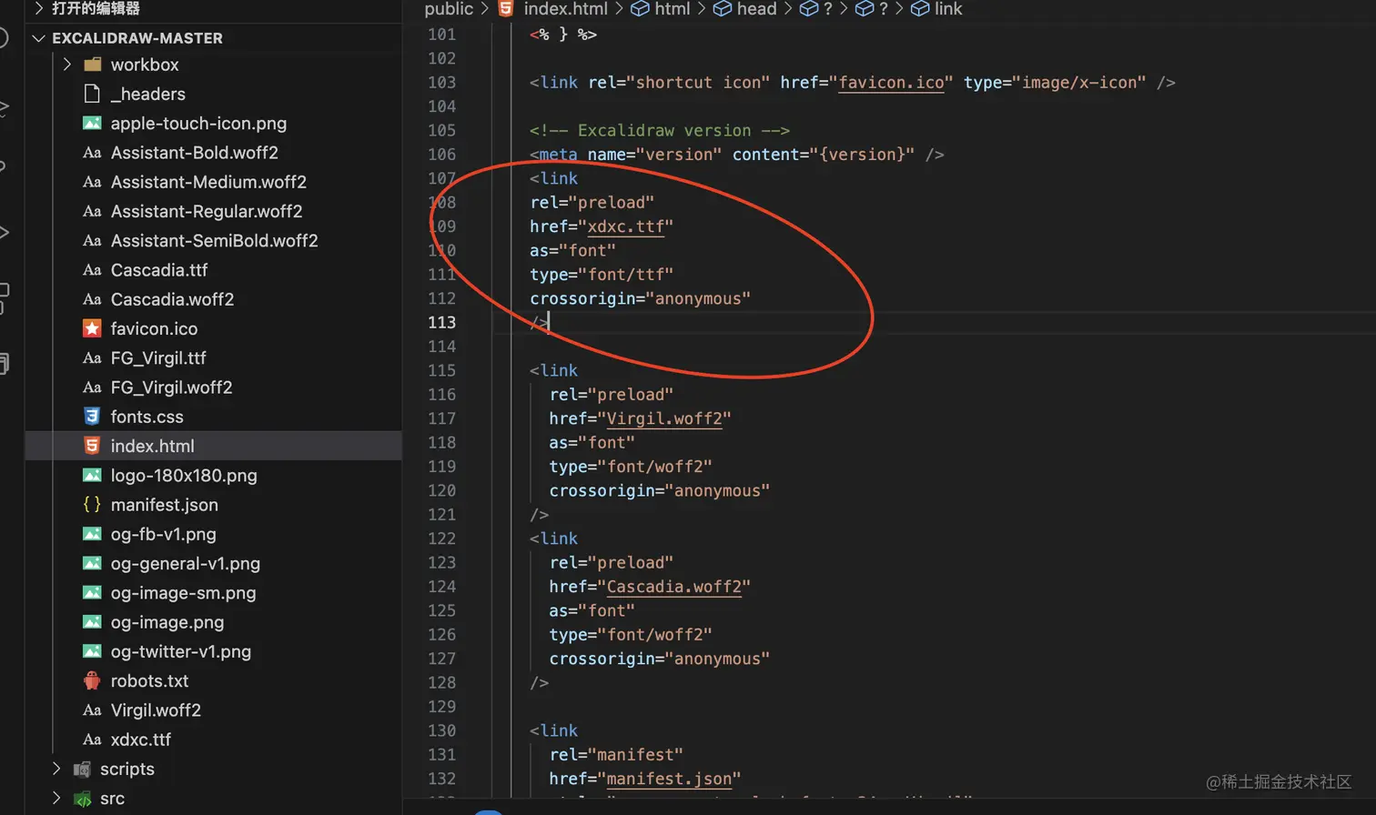
Task: Click logo-180x180.png image icon
Action: coord(92,475)
